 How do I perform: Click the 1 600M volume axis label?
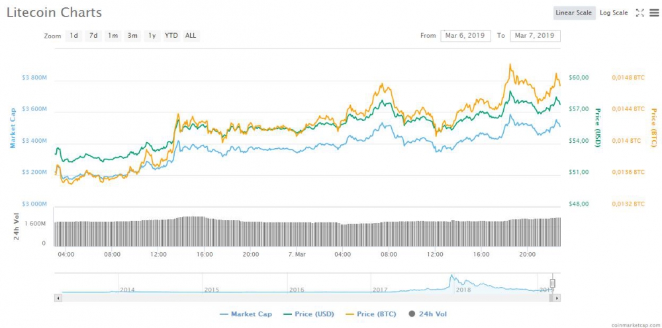[36, 224]
